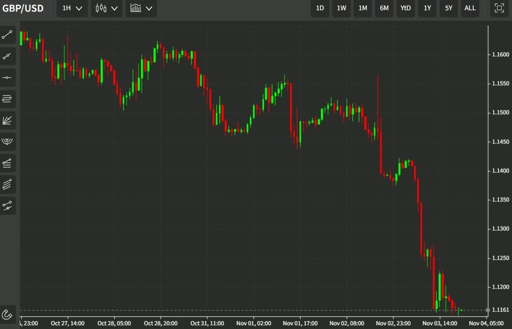Click the 1.1450 price axis label
This screenshot has height=329, width=512.
(x=501, y=141)
